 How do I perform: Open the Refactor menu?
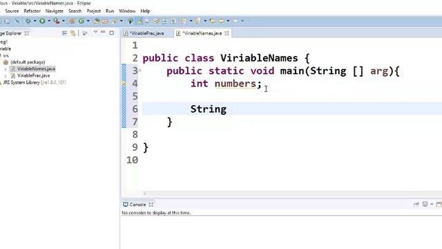pyautogui.click(x=32, y=11)
